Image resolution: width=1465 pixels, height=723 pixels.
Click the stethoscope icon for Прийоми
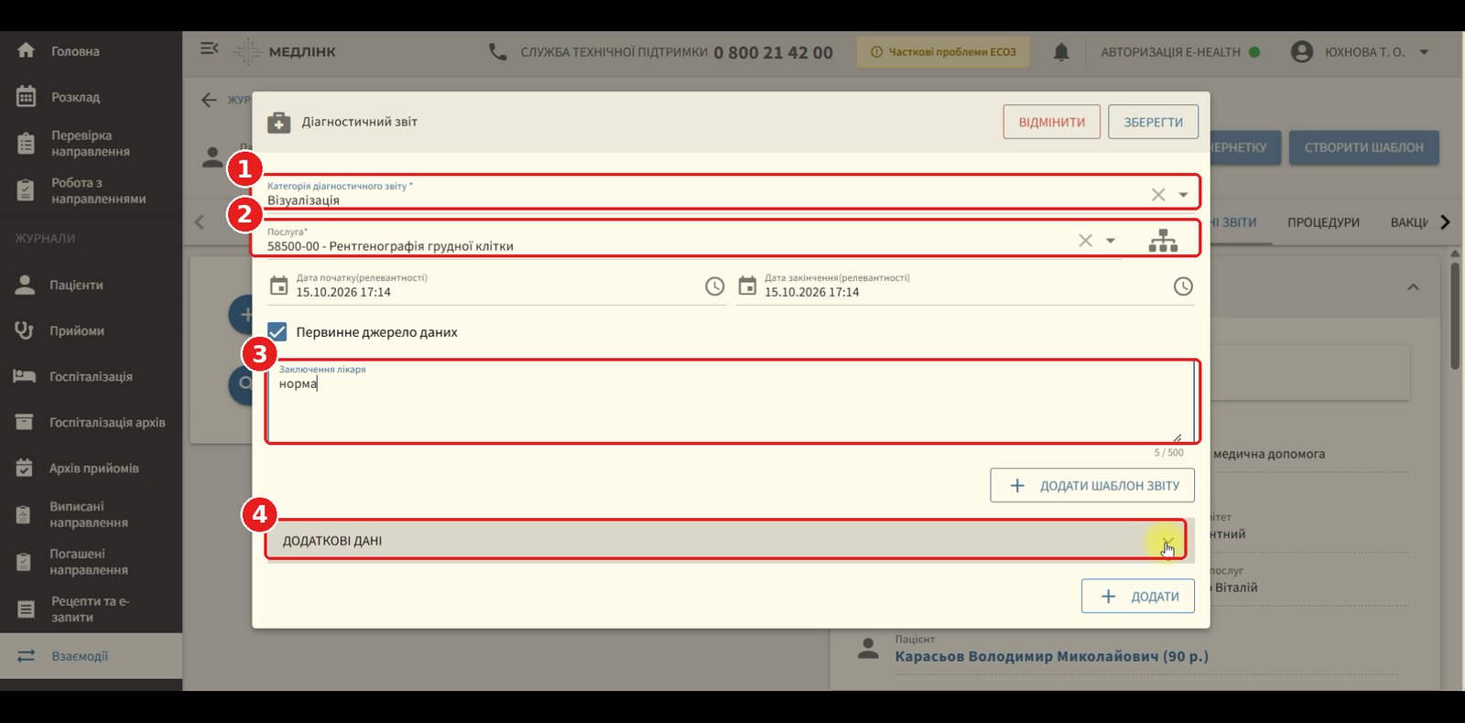pyautogui.click(x=24, y=330)
